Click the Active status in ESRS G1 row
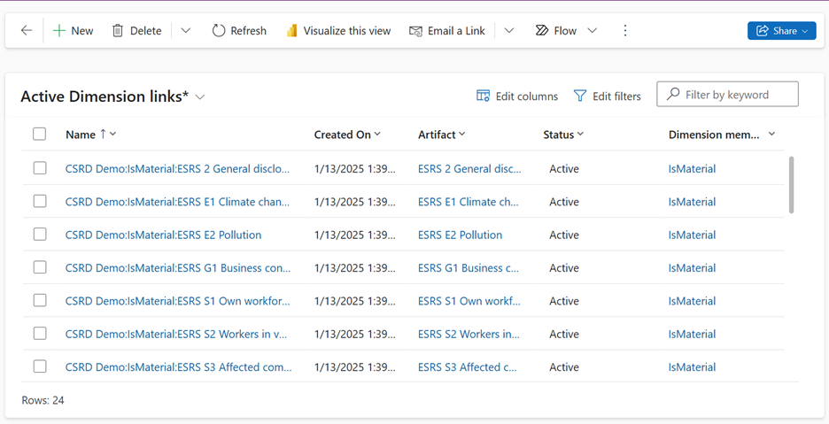This screenshot has height=424, width=829. pos(564,267)
